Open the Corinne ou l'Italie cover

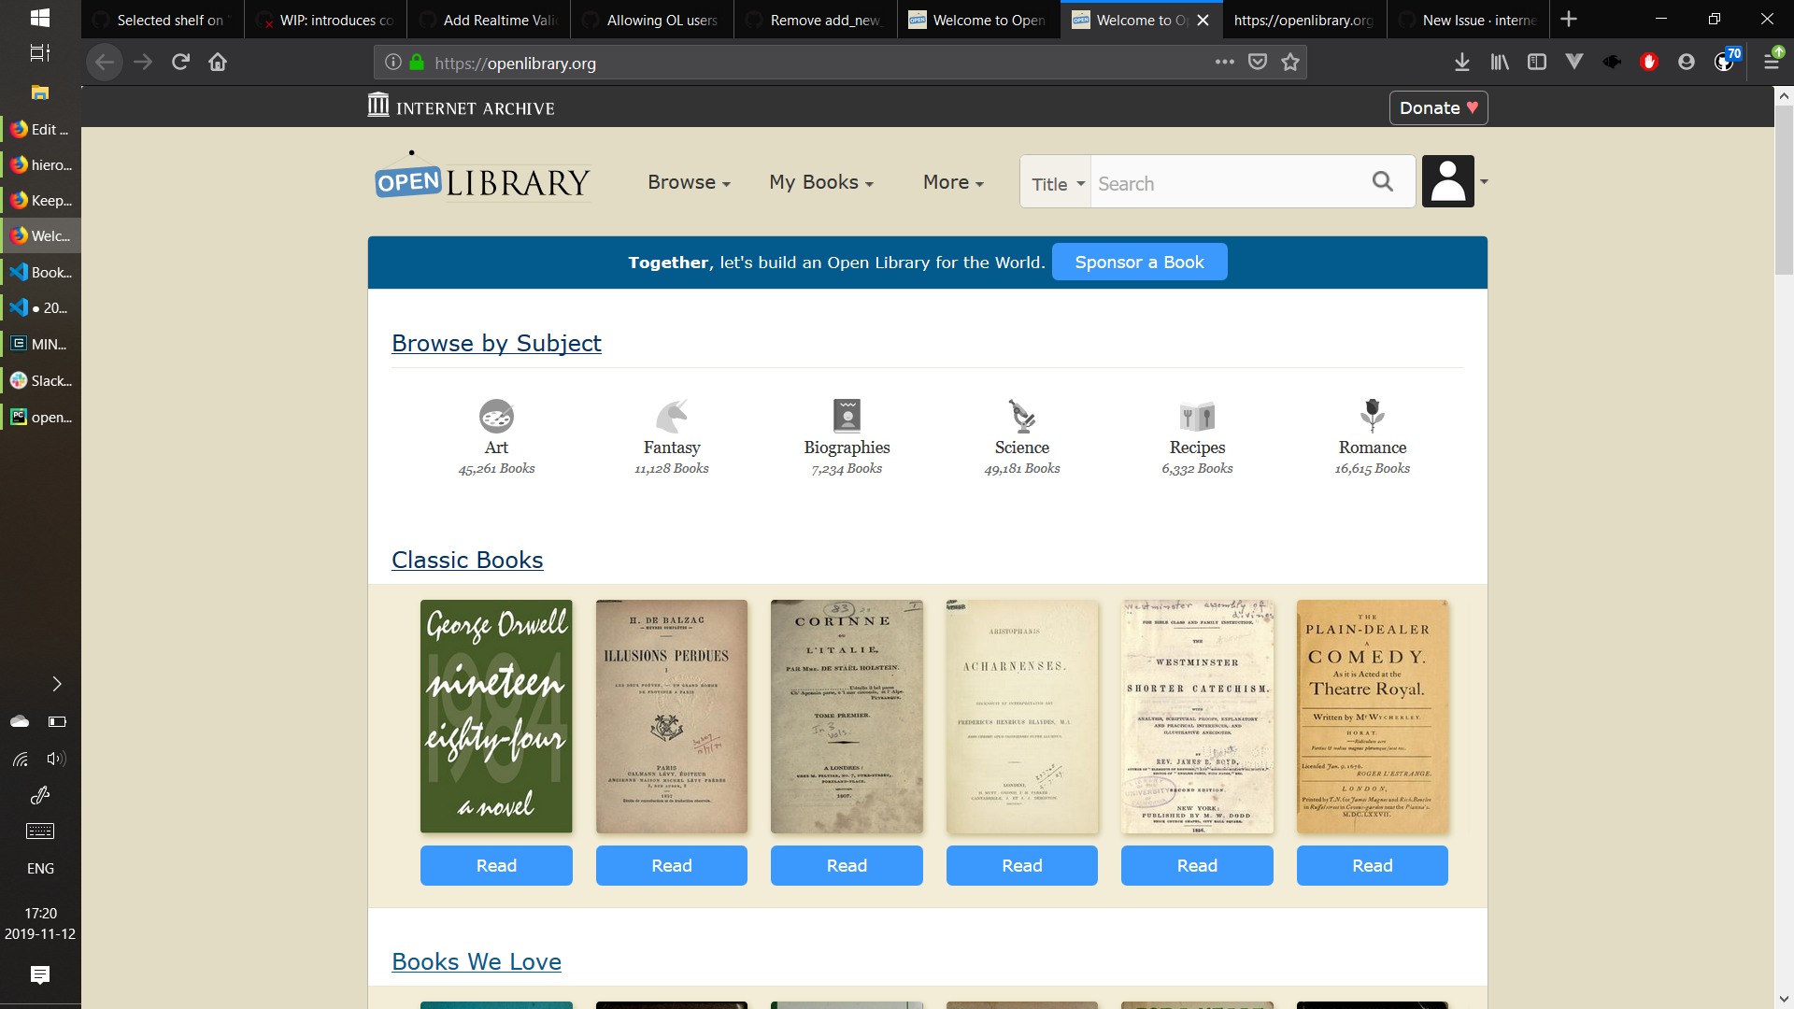(x=847, y=717)
